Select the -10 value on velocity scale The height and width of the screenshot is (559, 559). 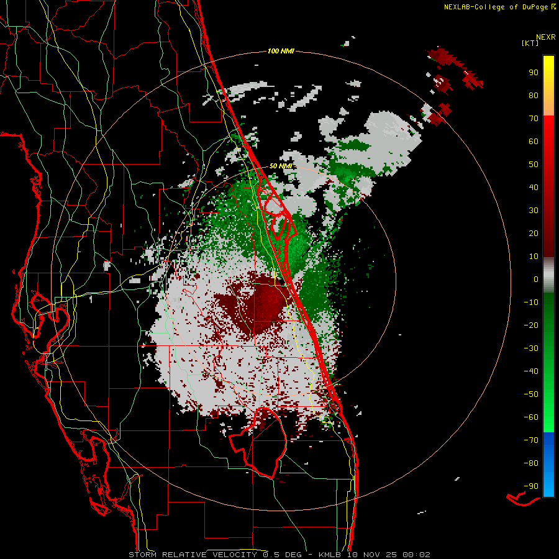[531, 302]
